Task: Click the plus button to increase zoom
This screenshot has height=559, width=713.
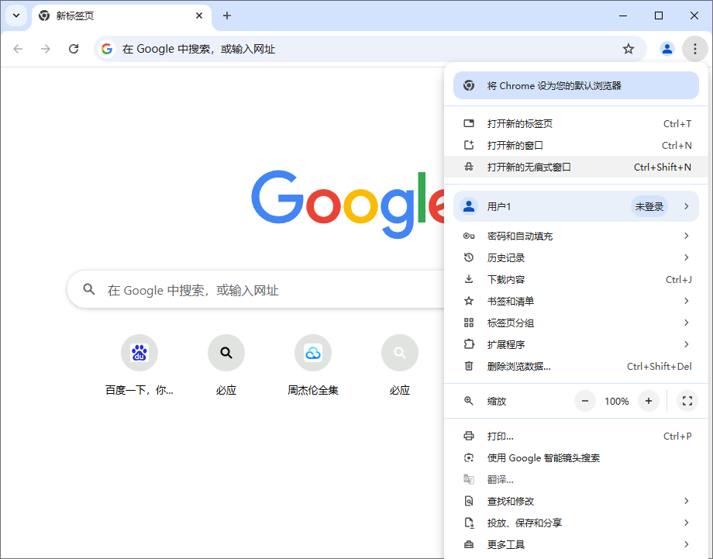Action: point(648,401)
